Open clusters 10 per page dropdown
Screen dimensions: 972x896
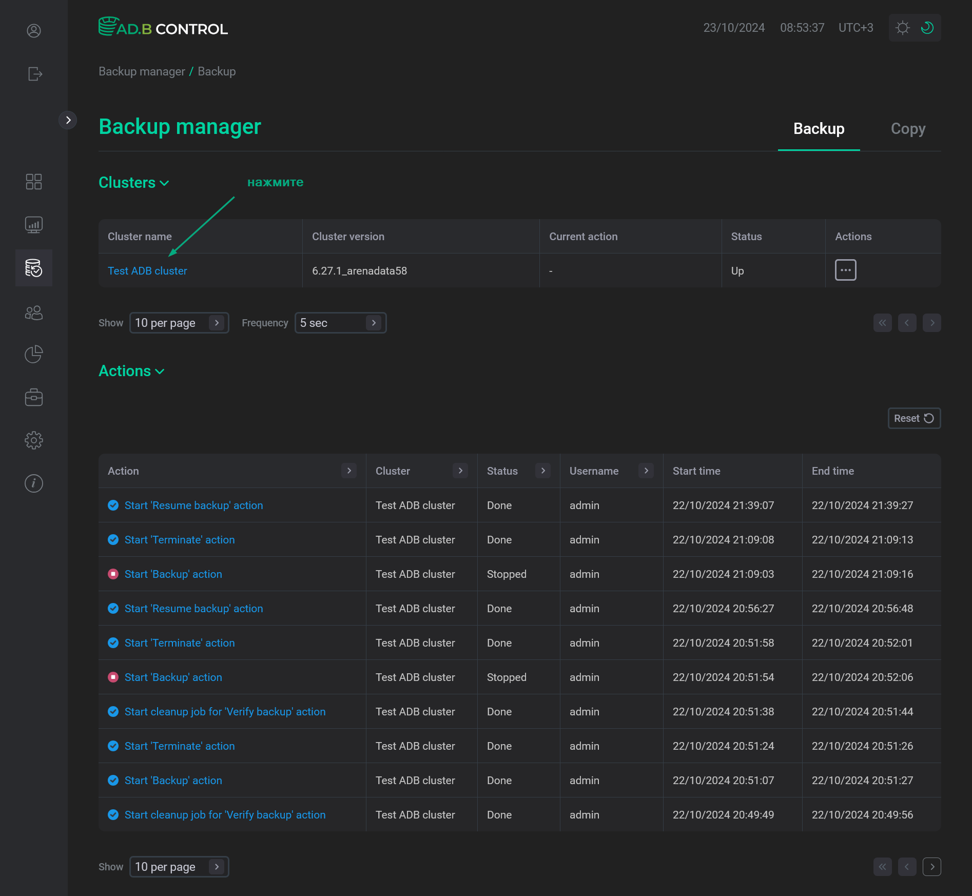click(x=179, y=323)
